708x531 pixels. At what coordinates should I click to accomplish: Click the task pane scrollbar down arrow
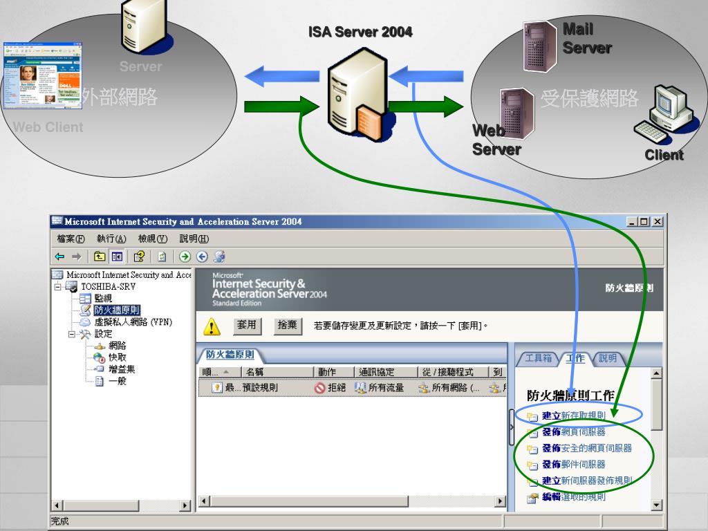[x=657, y=505]
